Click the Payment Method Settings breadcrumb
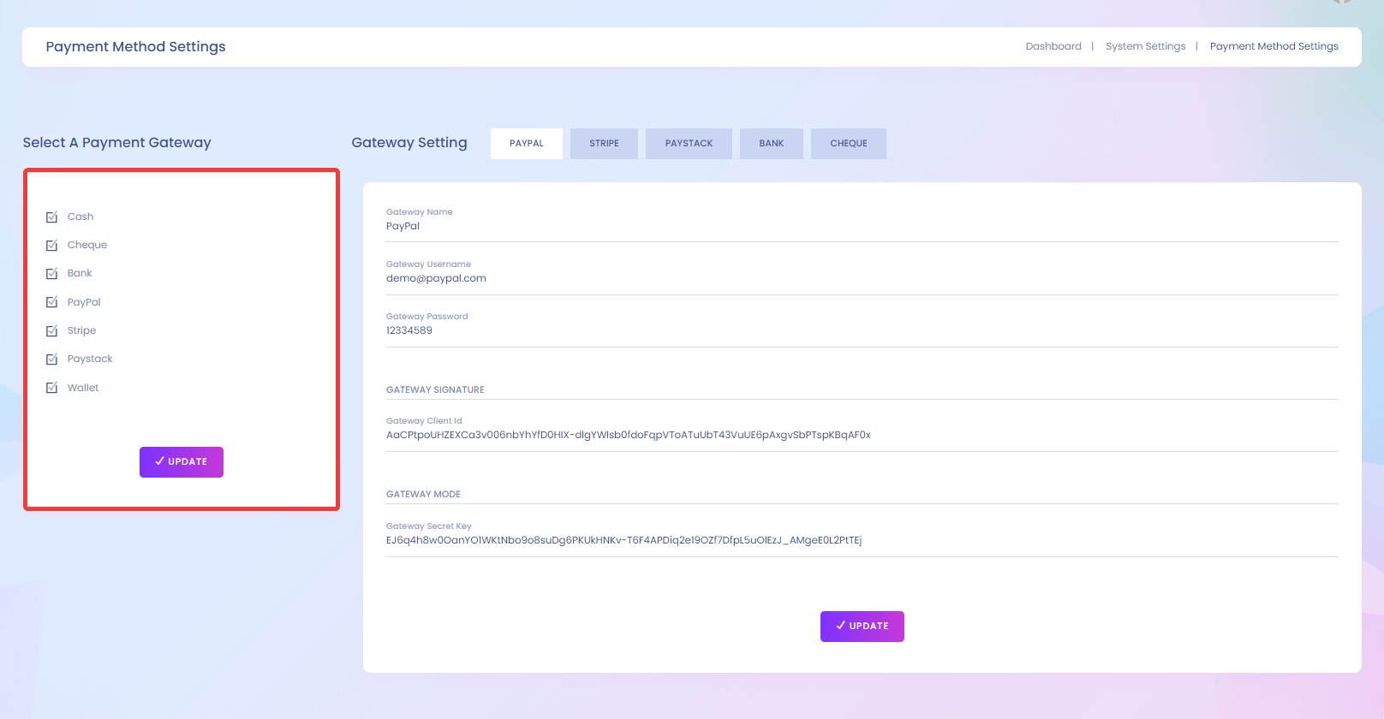 pos(1274,46)
